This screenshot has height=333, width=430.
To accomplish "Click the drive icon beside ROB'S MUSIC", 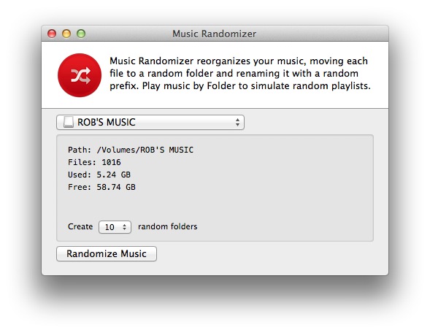I will 69,122.
